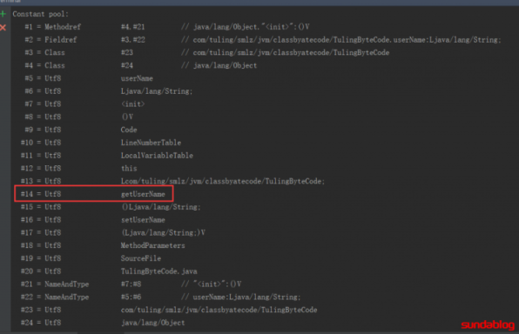Viewport: 519px width, 334px height.
Task: Click 'LocalVariableTable' on line #11
Action: pos(157,156)
